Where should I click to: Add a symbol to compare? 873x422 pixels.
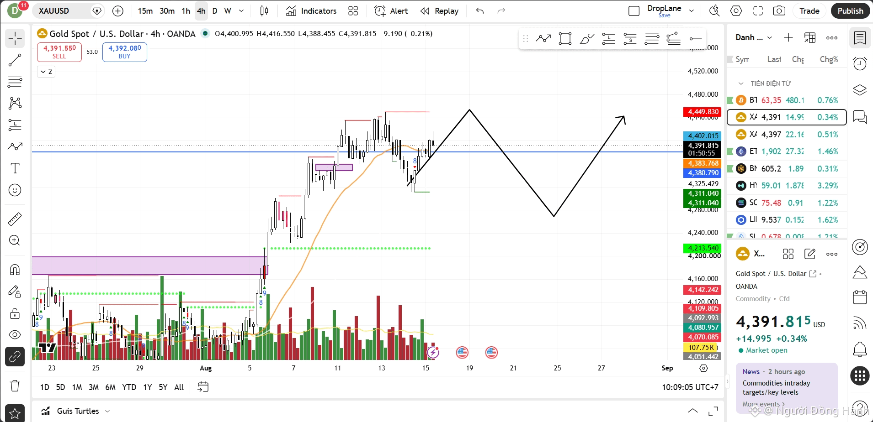[x=118, y=11]
